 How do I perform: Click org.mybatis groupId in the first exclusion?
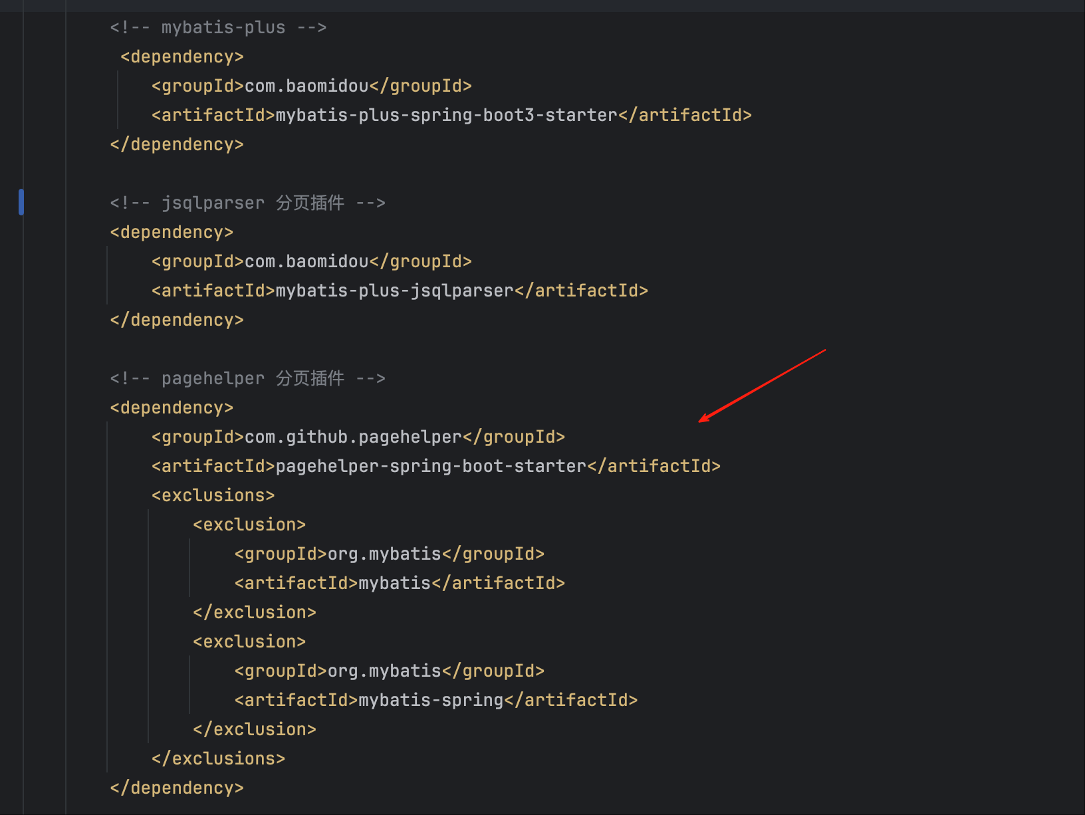coord(384,554)
